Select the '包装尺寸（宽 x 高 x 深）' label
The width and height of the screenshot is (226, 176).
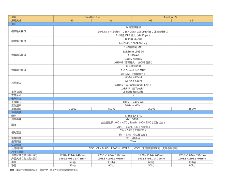tap(24, 155)
